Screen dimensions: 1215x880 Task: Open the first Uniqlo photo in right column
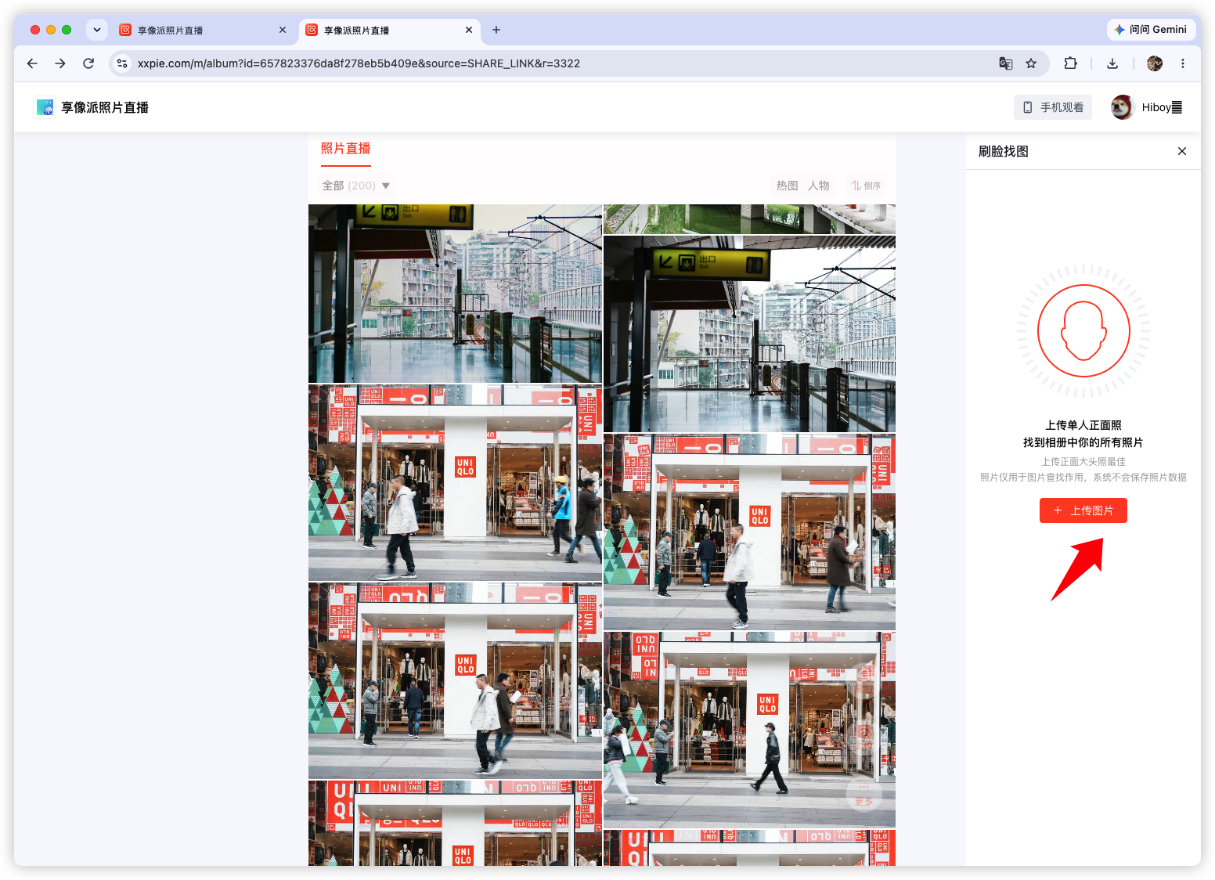tap(749, 532)
